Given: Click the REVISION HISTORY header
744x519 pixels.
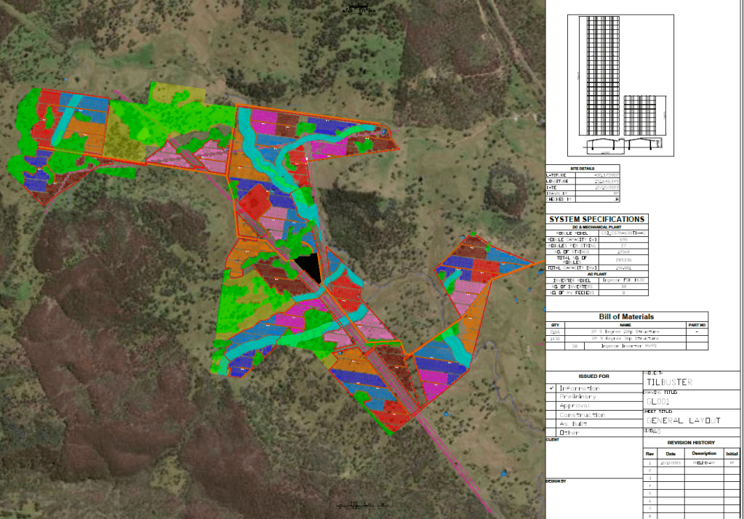Looking at the screenshot, I should coord(691,443).
